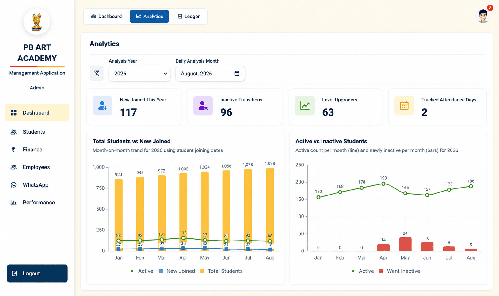499x296 pixels.
Task: Clear filters with the filter-reset icon button
Action: pyautogui.click(x=97, y=73)
